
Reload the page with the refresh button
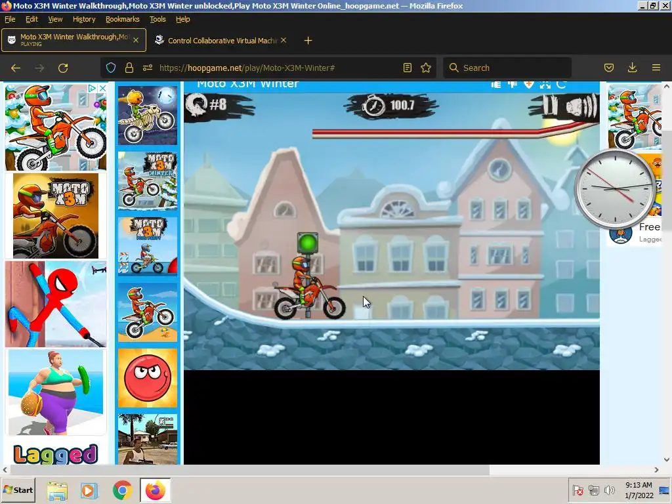click(63, 68)
